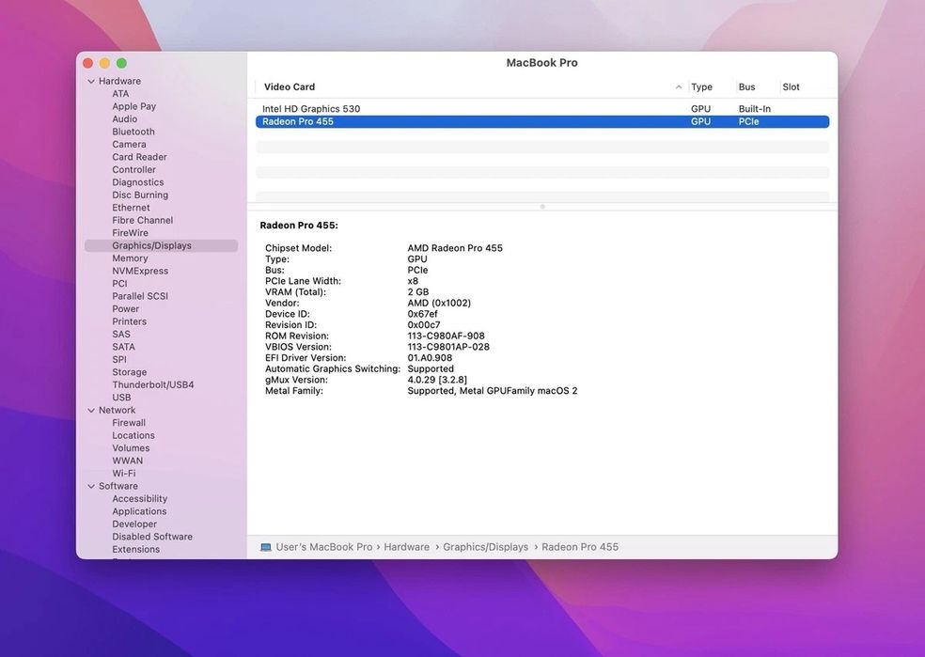Select Wi-Fi in sidebar
The width and height of the screenshot is (925, 657).
tap(124, 474)
